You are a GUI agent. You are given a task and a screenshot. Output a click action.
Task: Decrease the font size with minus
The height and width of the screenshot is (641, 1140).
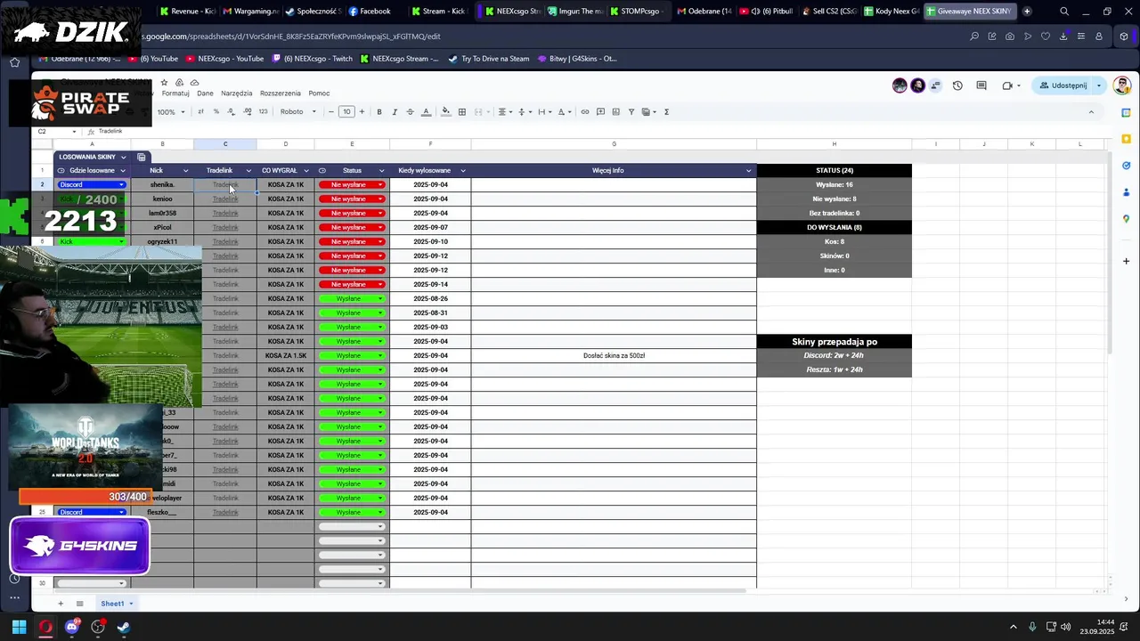coord(331,112)
